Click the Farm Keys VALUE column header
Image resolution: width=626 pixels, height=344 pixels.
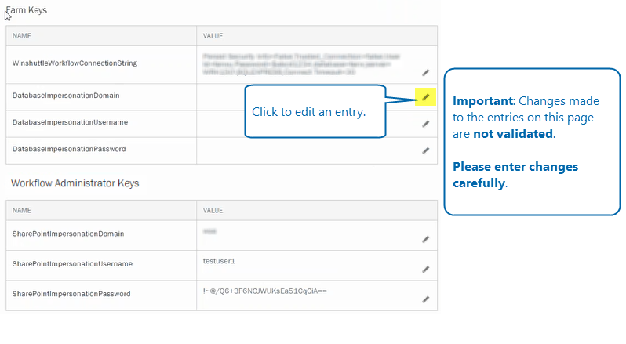point(213,36)
